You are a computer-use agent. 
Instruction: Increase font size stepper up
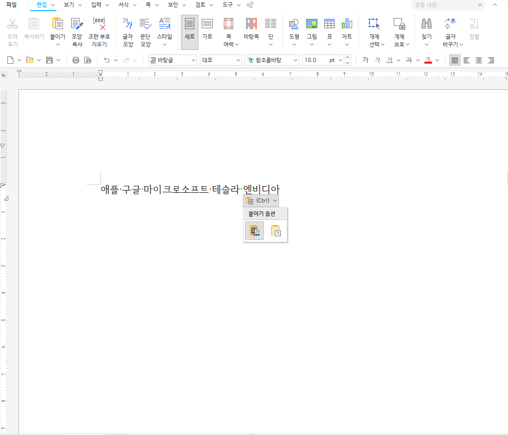(347, 57)
